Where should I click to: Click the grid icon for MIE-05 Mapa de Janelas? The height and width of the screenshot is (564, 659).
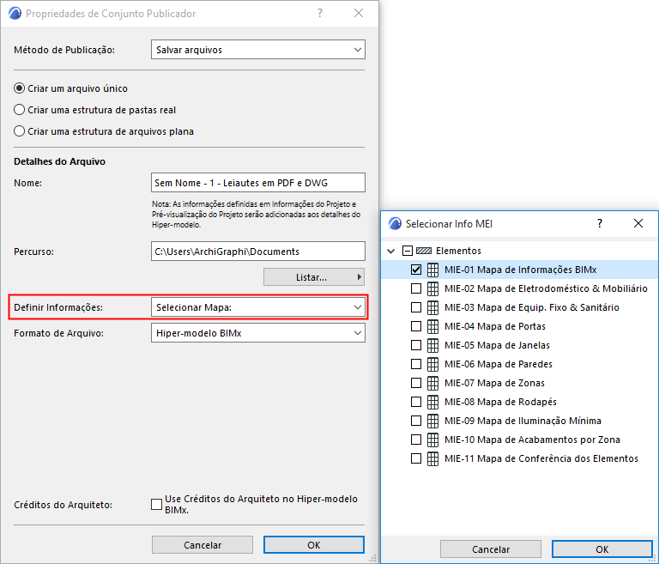pos(432,345)
